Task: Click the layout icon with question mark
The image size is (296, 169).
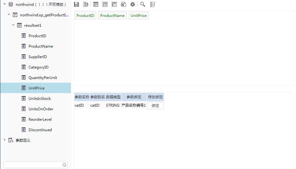Action: point(114,4)
